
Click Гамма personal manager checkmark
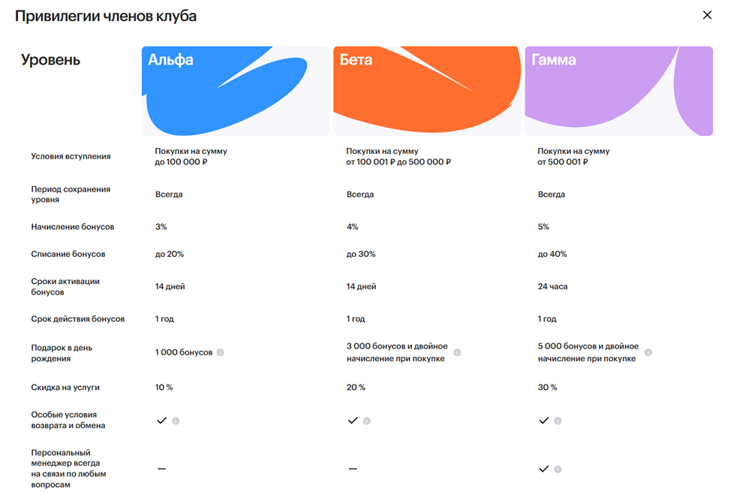pyautogui.click(x=543, y=469)
